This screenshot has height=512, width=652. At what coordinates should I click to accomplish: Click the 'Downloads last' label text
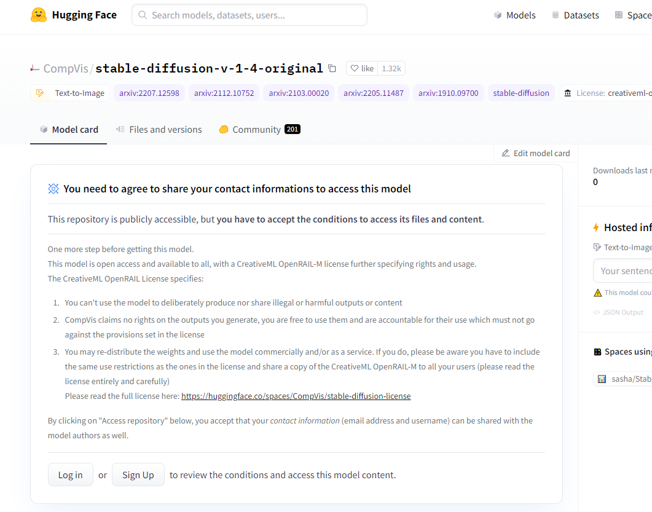coord(622,170)
